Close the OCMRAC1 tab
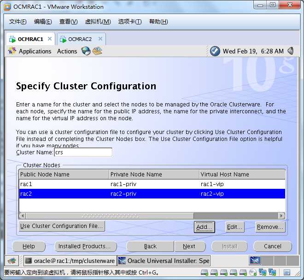The height and width of the screenshot is (280, 304). pyautogui.click(x=50, y=39)
